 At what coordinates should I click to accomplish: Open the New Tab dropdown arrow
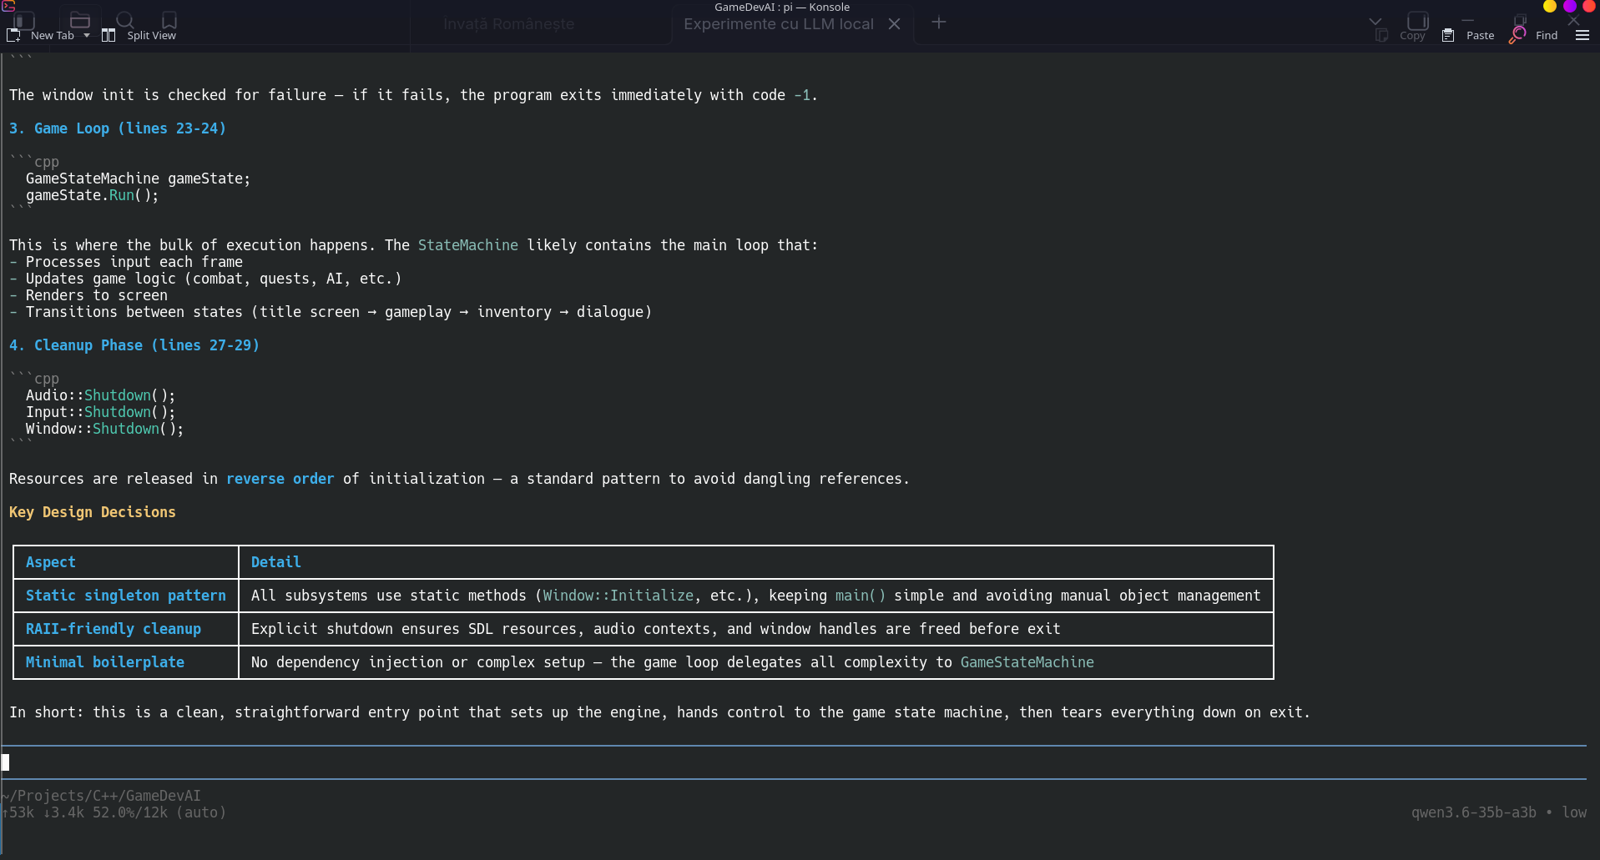[87, 35]
